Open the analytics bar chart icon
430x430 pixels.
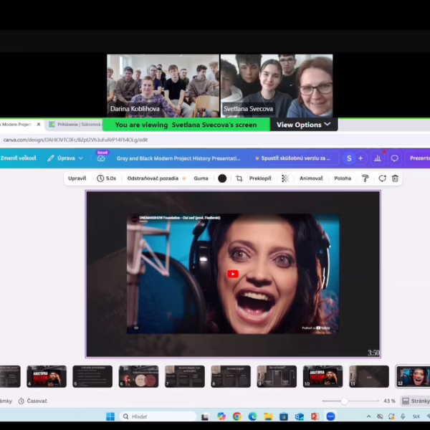(378, 158)
